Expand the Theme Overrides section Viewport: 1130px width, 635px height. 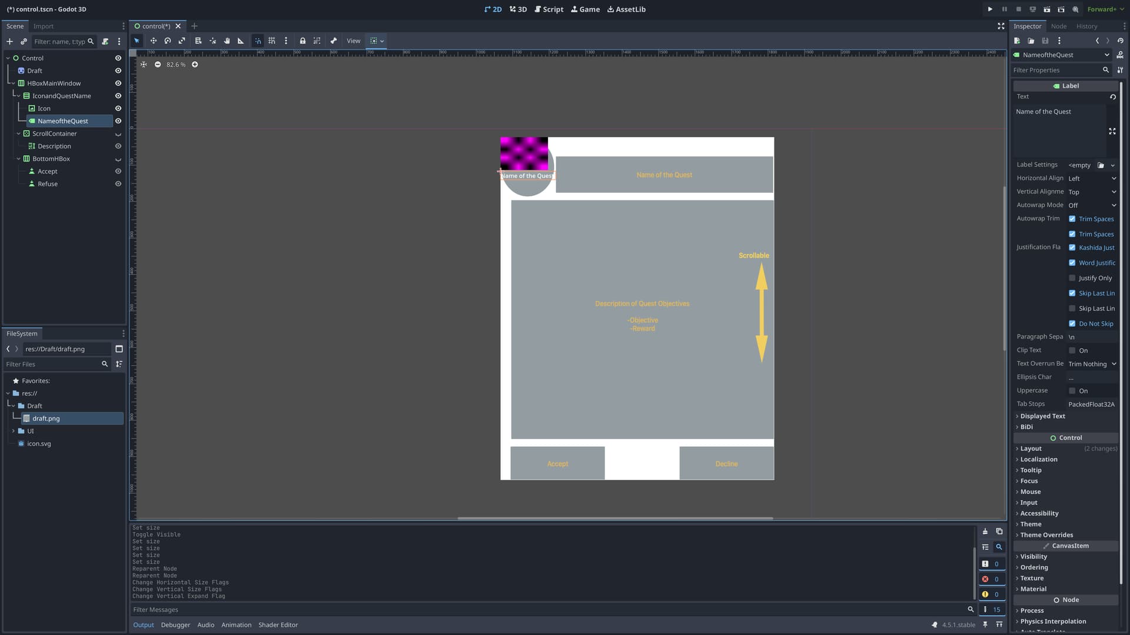[x=1046, y=535]
